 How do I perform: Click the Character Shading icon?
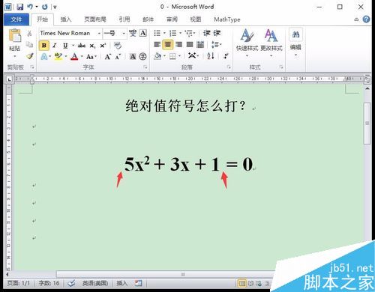pyautogui.click(x=133, y=57)
